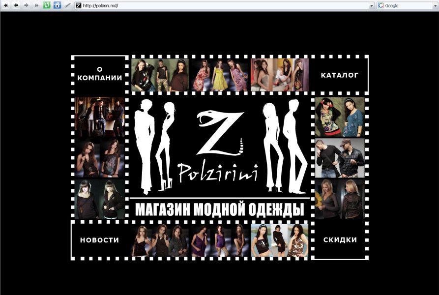Viewport: 439px width, 295px height.
Task: Click the rewind double-arrow browser button
Action: pyautogui.click(x=5, y=5)
